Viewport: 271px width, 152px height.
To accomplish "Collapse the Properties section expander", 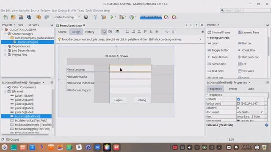I will pos(207,95).
